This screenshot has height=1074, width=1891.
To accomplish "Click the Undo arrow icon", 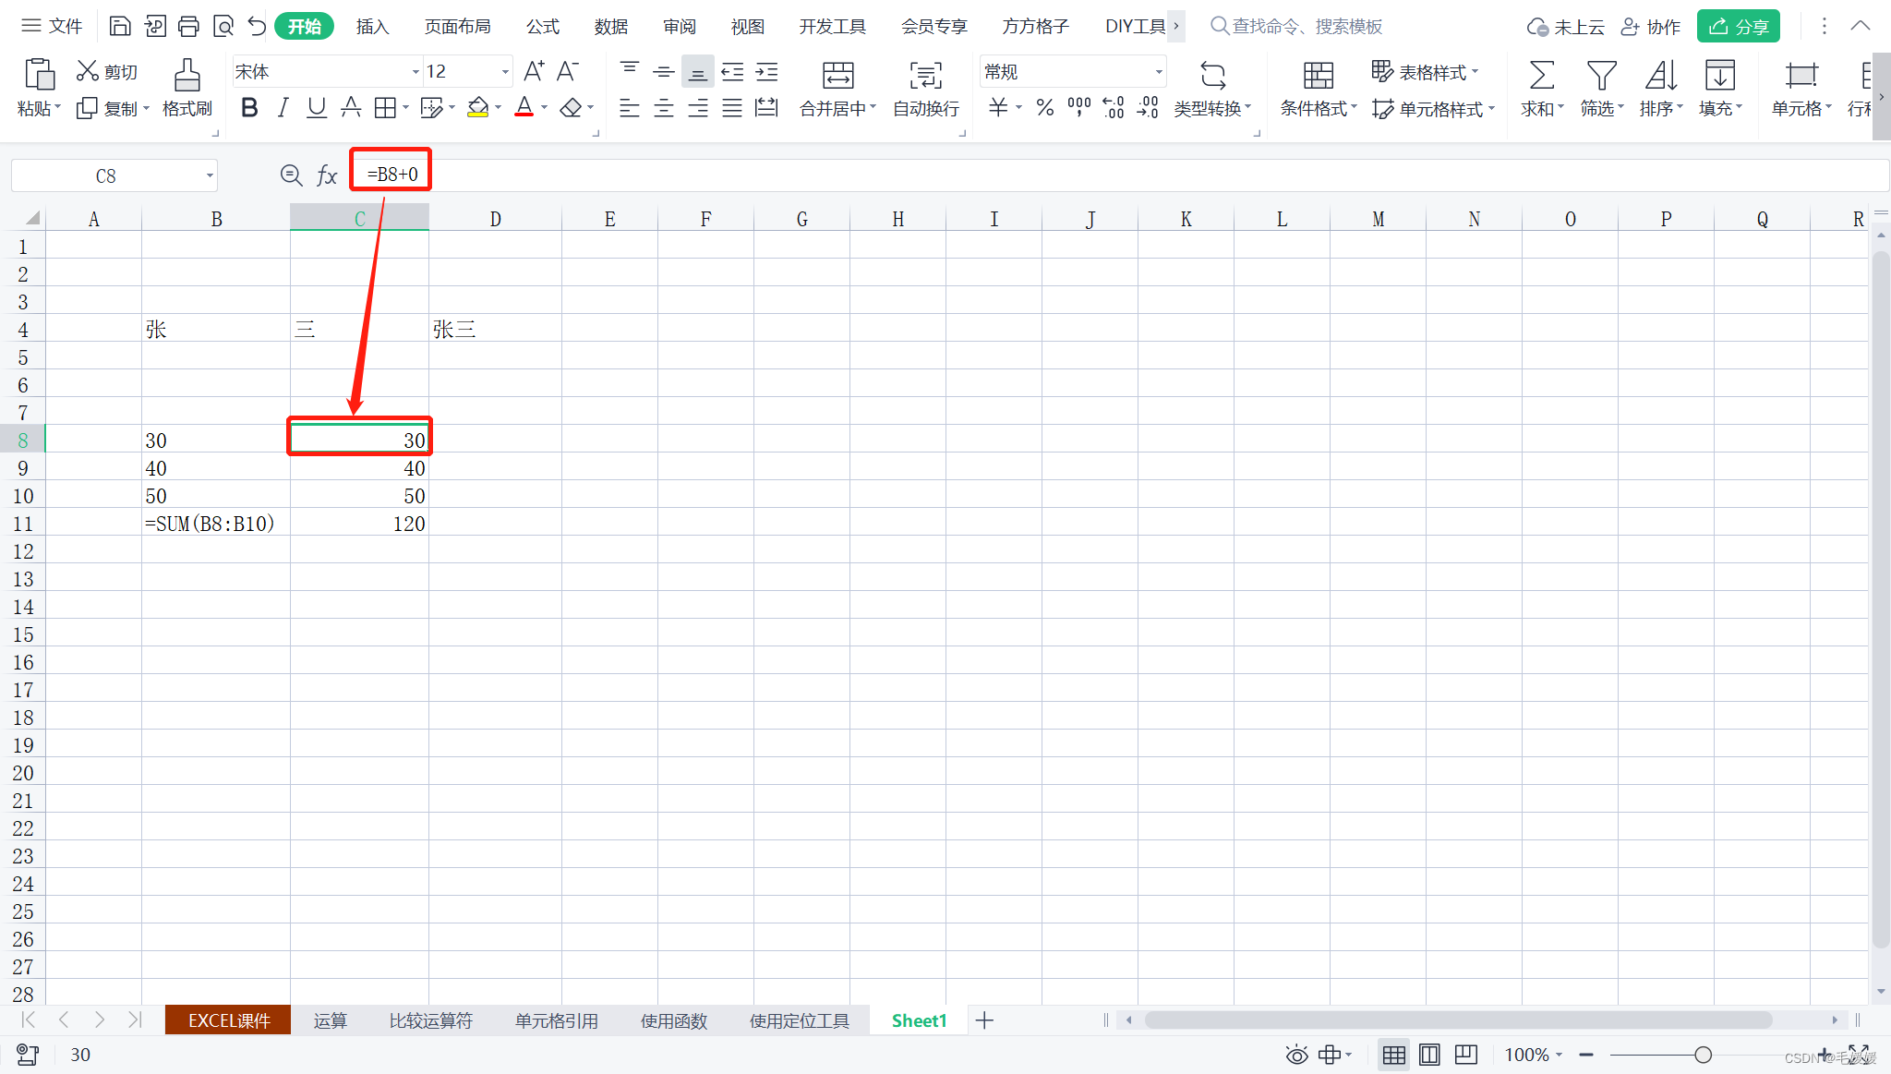I will (x=257, y=26).
